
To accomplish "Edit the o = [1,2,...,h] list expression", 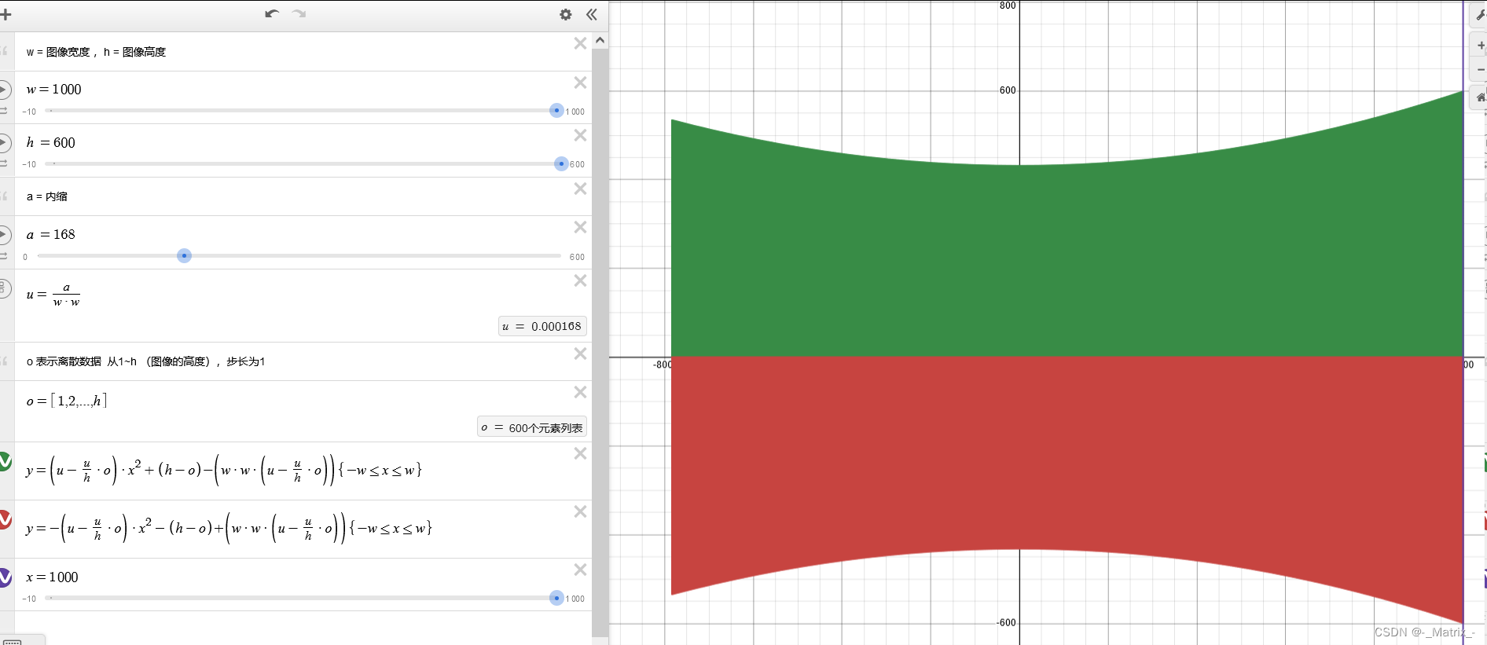I will click(x=67, y=401).
